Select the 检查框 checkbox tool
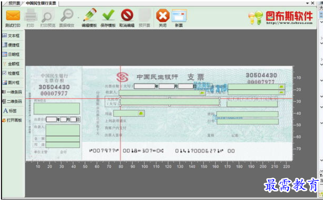The width and height of the screenshot is (323, 200). click(11, 73)
